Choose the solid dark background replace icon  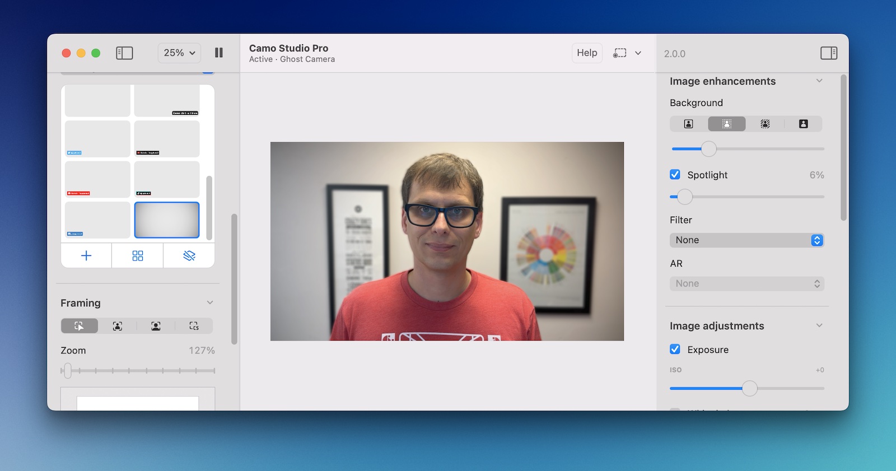tap(803, 124)
